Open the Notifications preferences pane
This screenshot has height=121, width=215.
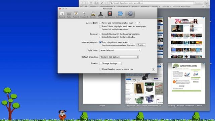coord(110,14)
